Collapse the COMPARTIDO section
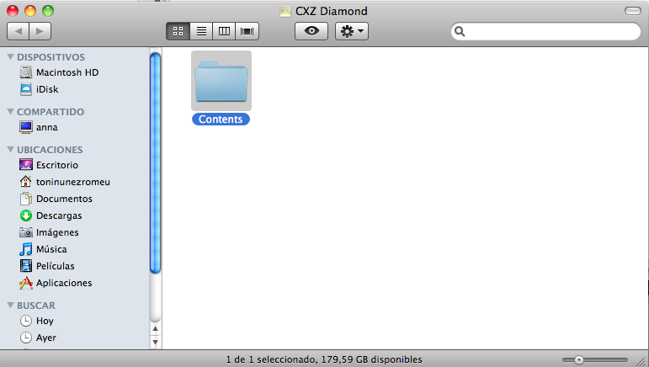The height and width of the screenshot is (367, 649). [11, 112]
